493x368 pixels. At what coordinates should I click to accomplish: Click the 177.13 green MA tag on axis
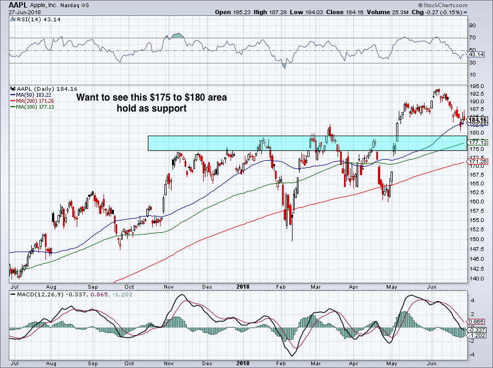click(x=478, y=142)
